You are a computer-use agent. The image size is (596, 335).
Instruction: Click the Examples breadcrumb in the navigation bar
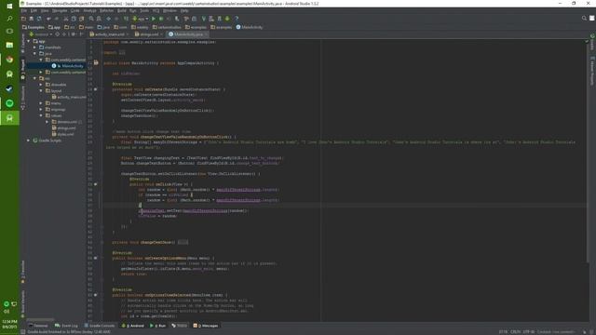pos(34,27)
